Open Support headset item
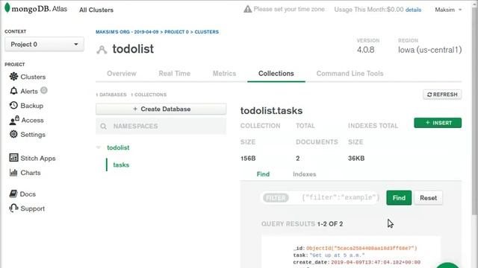Image resolution: width=478 pixels, height=268 pixels. click(x=27, y=208)
